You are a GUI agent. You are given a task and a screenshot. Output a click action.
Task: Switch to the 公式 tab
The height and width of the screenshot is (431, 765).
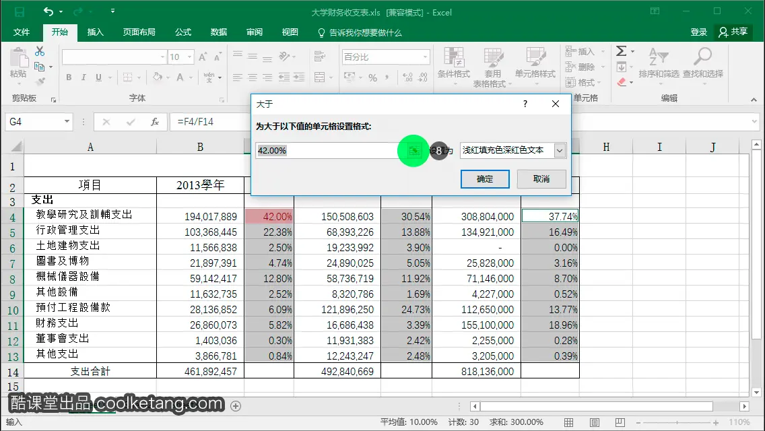(x=183, y=32)
